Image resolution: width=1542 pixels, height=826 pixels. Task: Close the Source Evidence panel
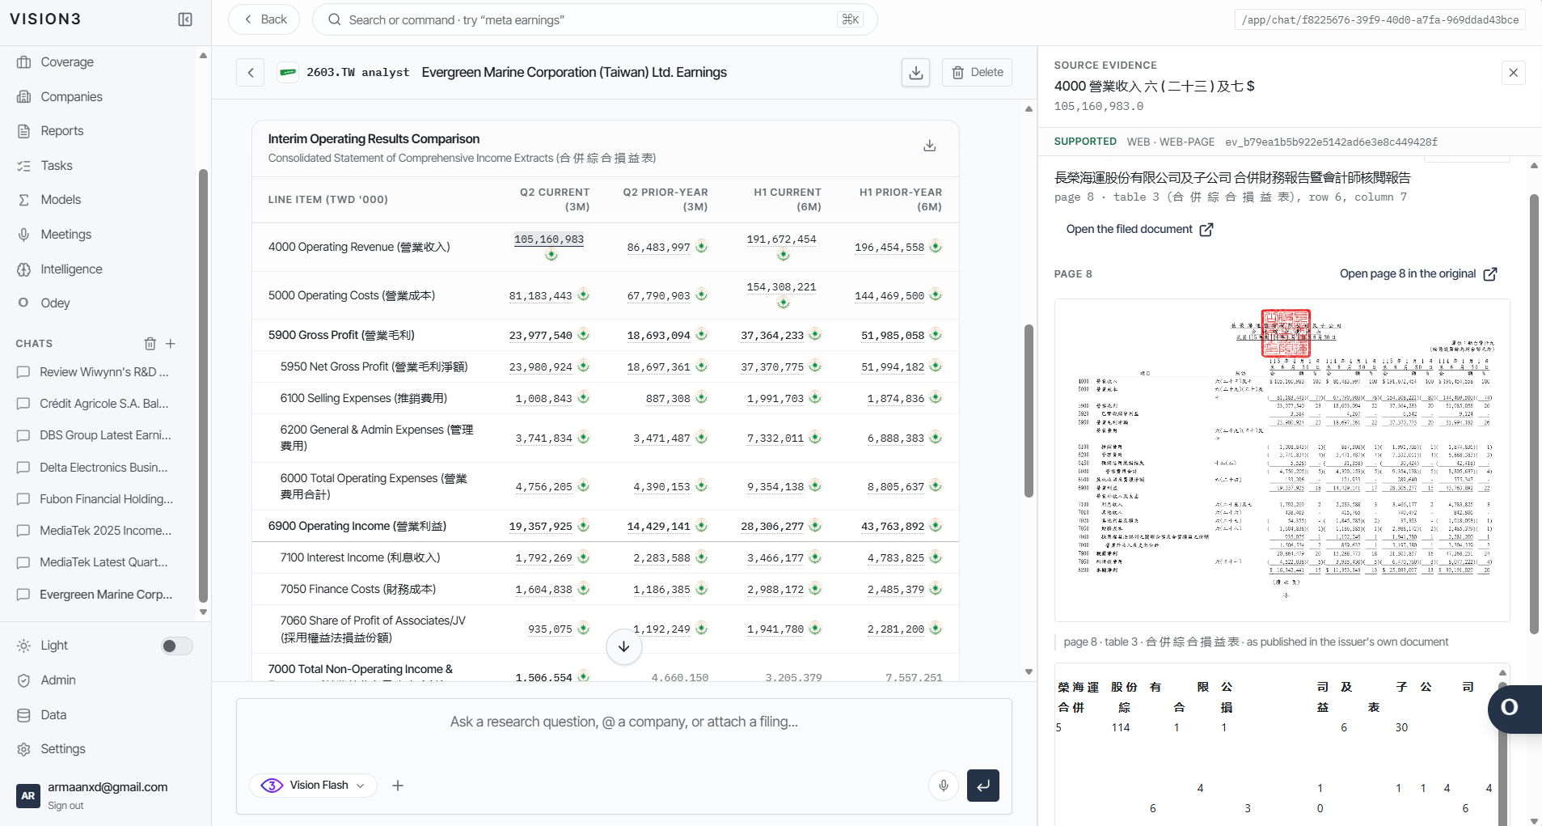pos(1514,73)
